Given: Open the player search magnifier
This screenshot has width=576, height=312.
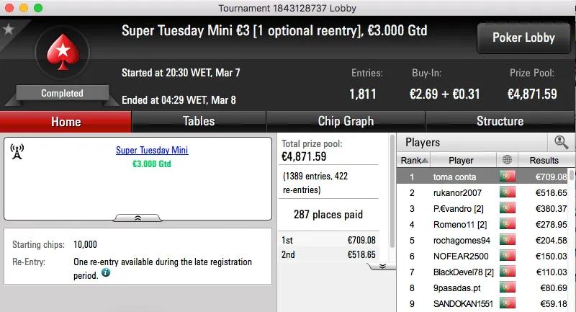Looking at the screenshot, I should (x=560, y=143).
